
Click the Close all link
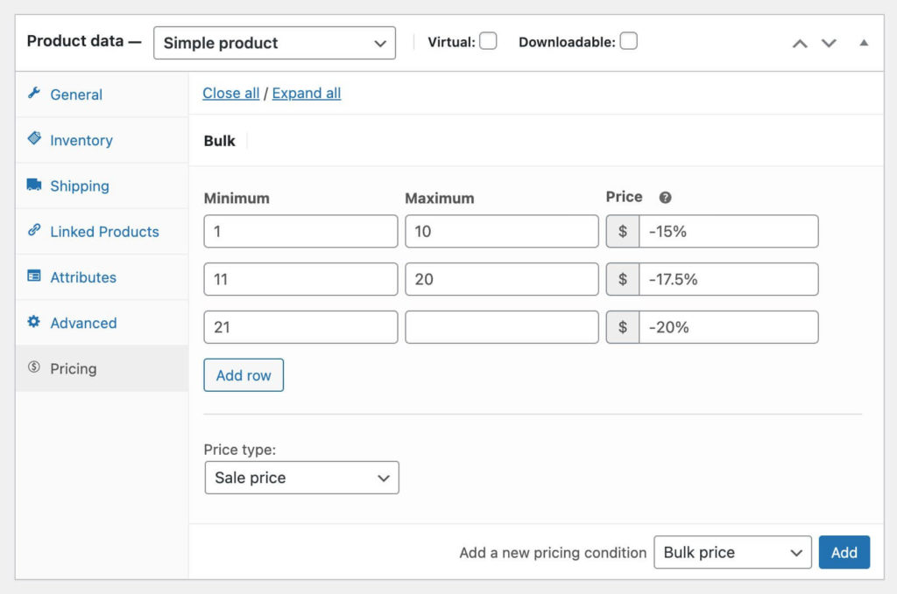231,93
